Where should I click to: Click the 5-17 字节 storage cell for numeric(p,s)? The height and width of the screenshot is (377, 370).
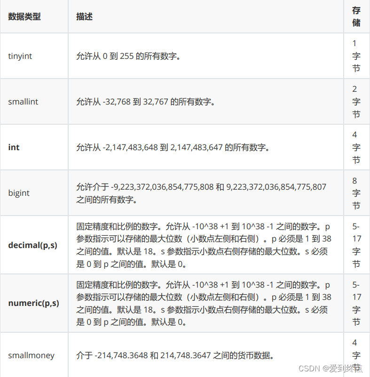[x=357, y=303]
